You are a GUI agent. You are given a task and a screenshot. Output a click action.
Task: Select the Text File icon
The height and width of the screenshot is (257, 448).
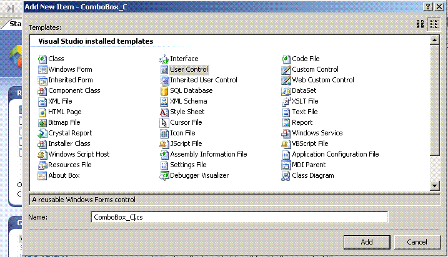286,112
